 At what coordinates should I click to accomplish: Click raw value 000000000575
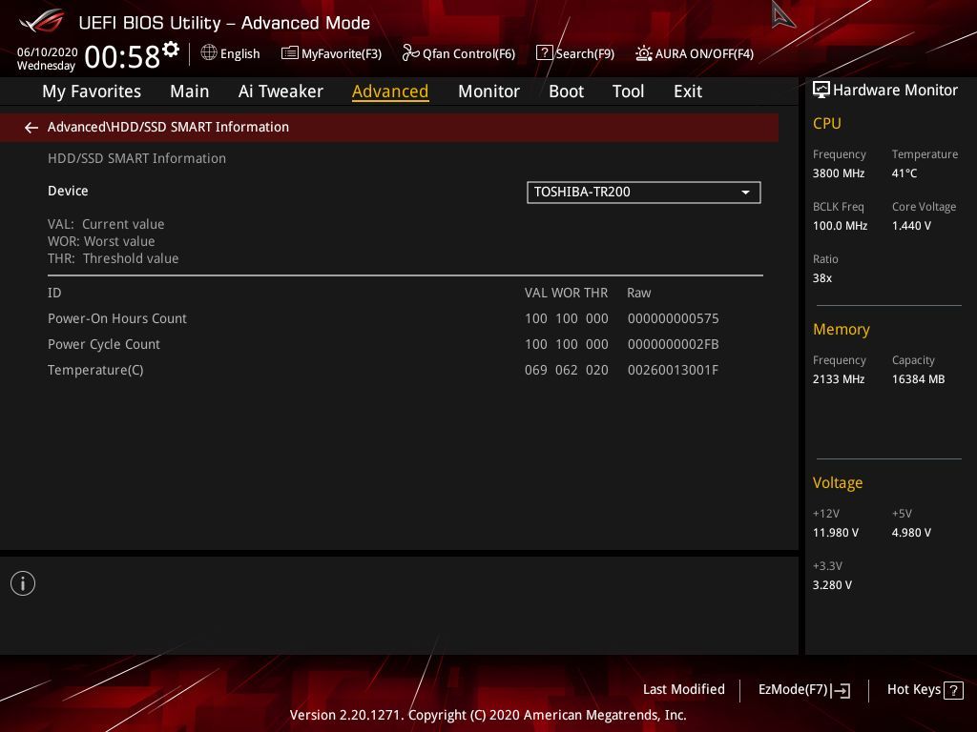click(x=673, y=318)
